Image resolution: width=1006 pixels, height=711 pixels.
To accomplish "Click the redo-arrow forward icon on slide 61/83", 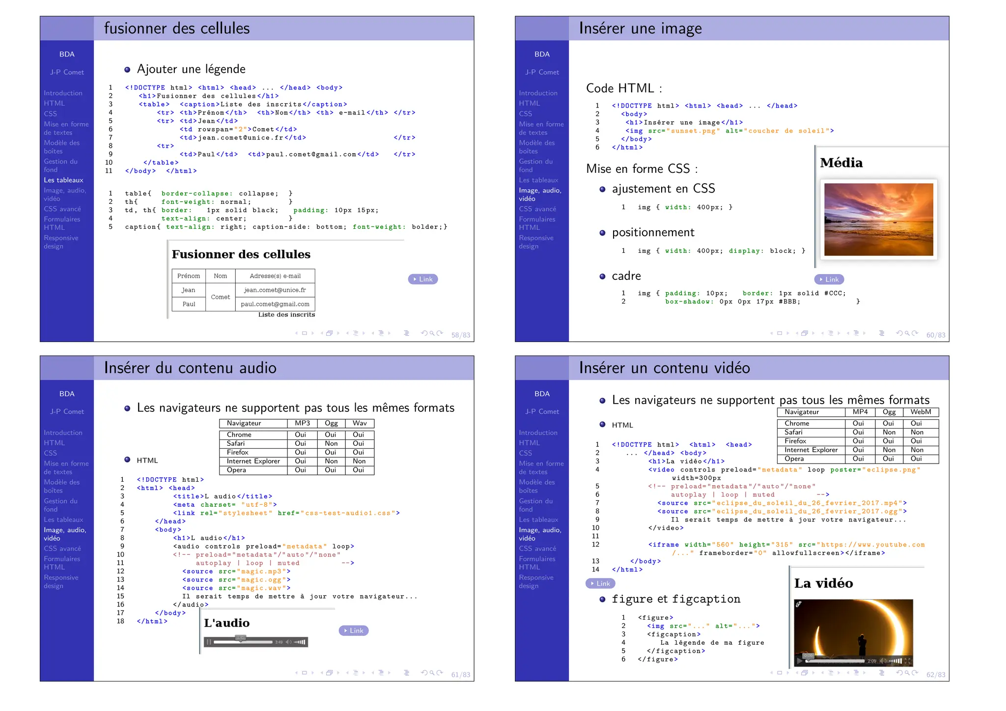I will click(x=440, y=673).
